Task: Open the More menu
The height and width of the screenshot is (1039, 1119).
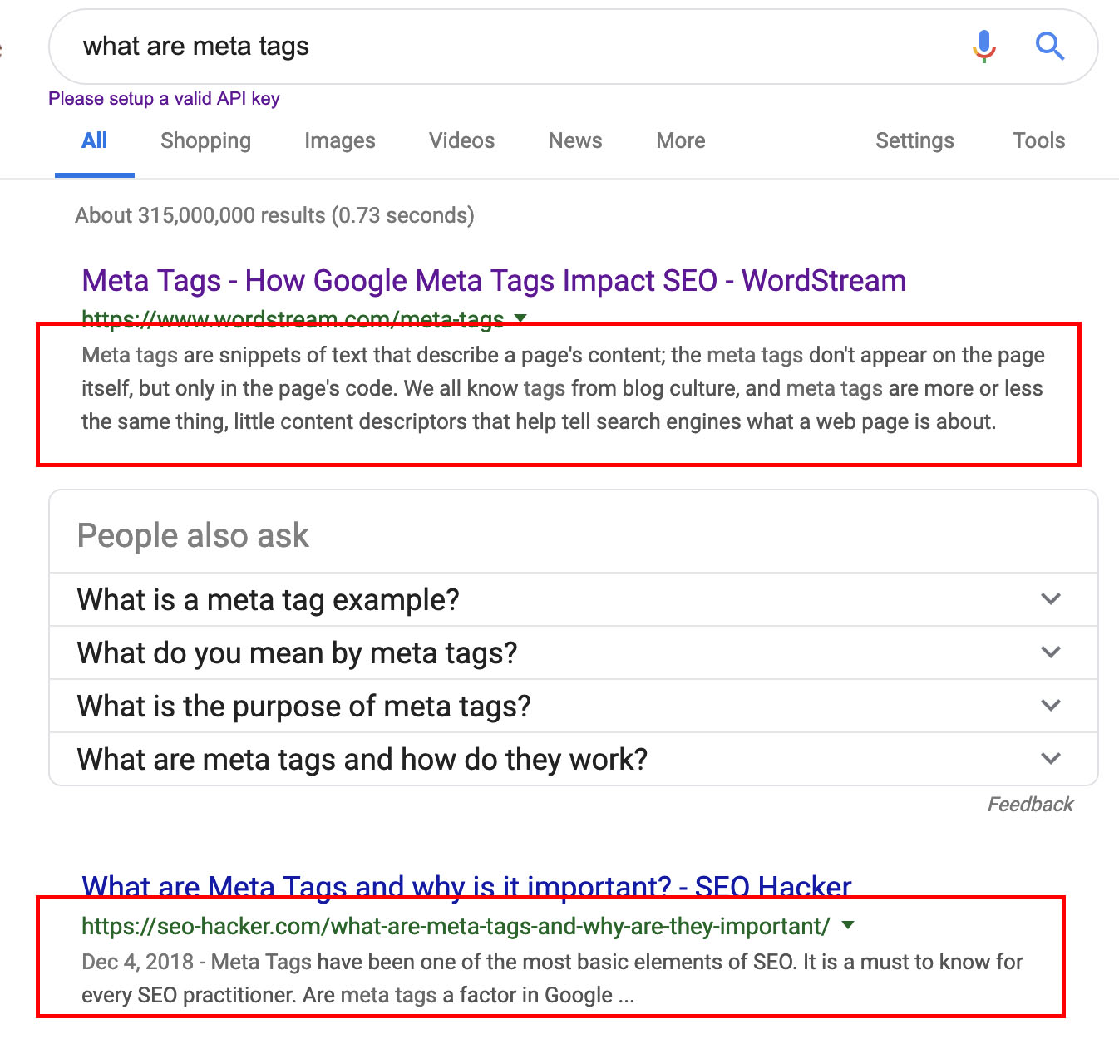Action: (680, 140)
